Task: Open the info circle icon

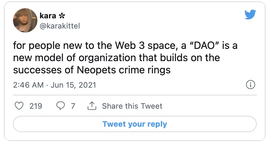Action: [x=250, y=85]
